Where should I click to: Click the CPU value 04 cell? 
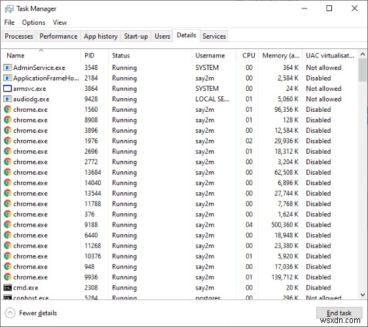coord(249,225)
